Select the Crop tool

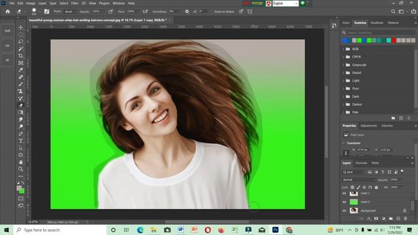21,55
